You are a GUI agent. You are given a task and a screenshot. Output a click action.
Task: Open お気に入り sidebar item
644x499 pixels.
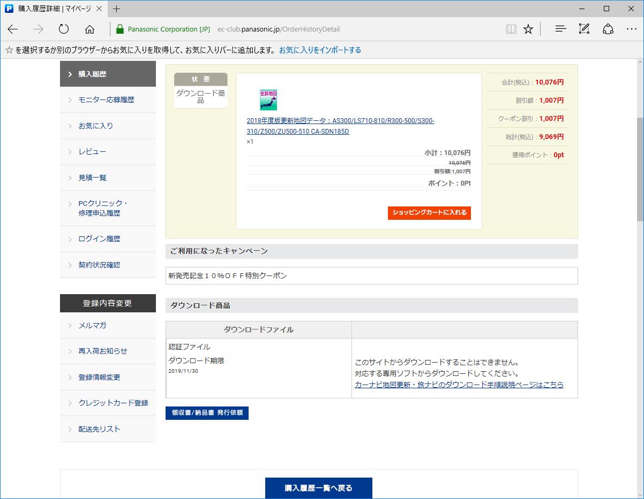pyautogui.click(x=108, y=126)
